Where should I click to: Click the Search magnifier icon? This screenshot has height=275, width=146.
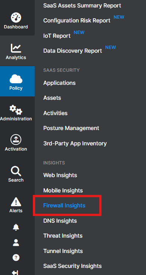pos(16,171)
